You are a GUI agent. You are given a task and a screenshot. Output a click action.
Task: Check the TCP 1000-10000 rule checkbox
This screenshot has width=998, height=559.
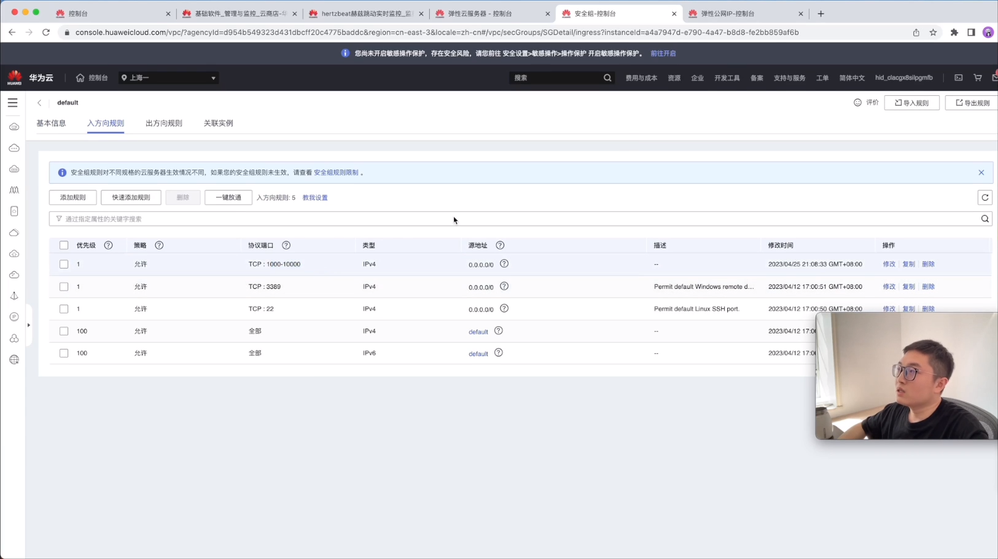coord(64,264)
